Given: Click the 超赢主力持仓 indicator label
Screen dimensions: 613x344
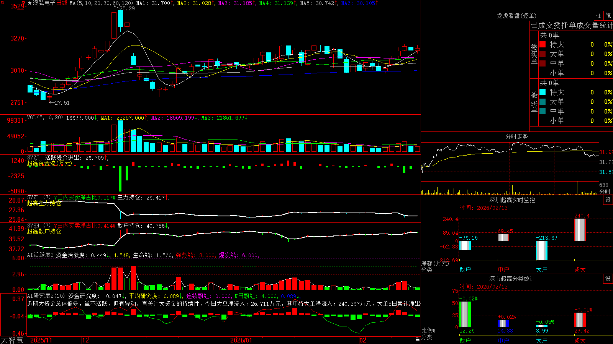Looking at the screenshot, I should 44,203.
